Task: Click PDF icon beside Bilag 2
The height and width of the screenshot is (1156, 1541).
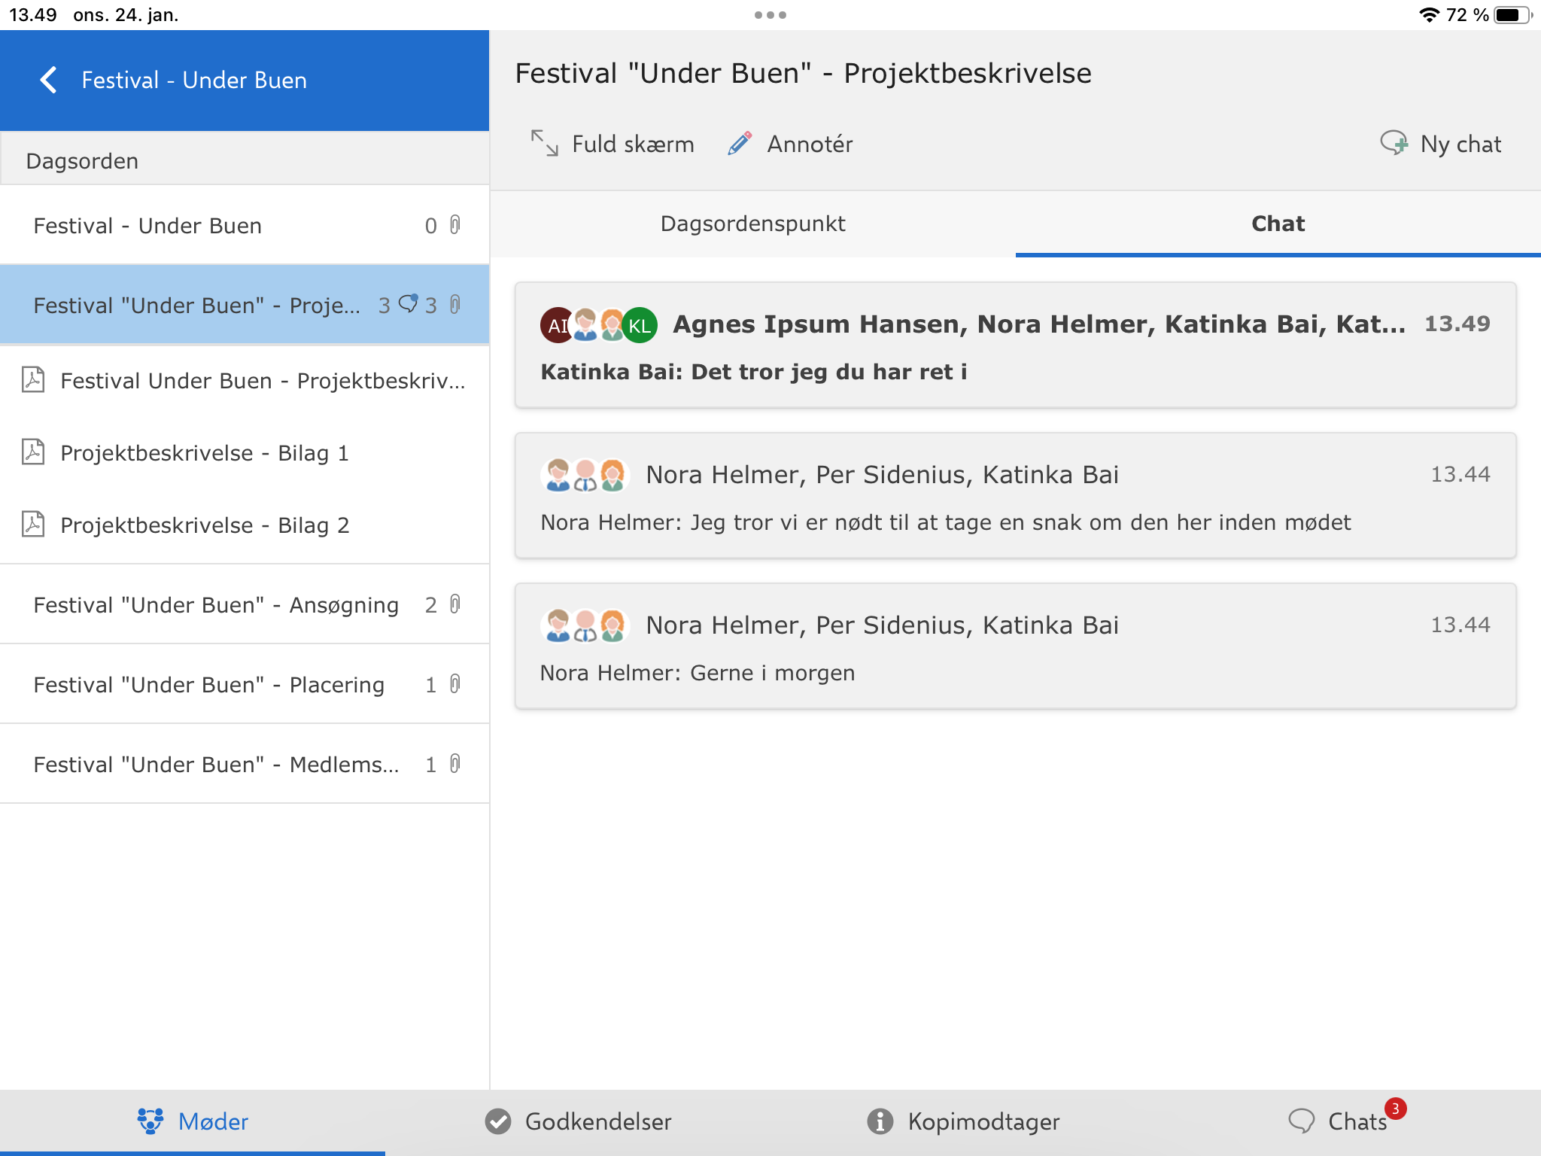Action: coord(33,524)
